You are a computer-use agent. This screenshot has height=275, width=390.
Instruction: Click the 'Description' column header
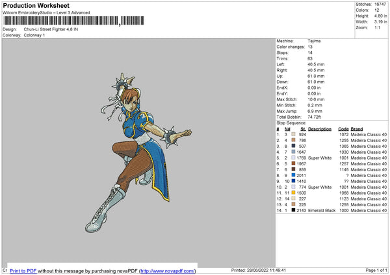(x=320, y=129)
